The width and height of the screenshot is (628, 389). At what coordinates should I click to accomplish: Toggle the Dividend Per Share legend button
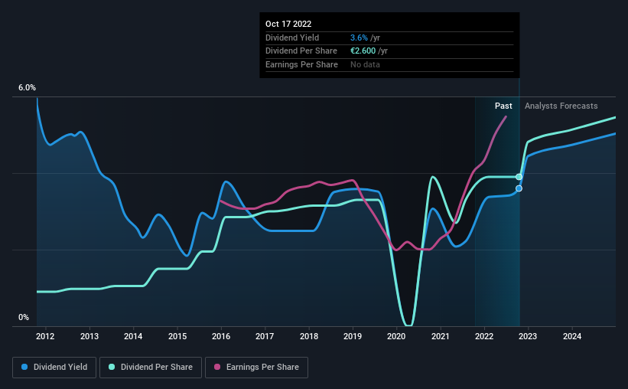point(151,368)
